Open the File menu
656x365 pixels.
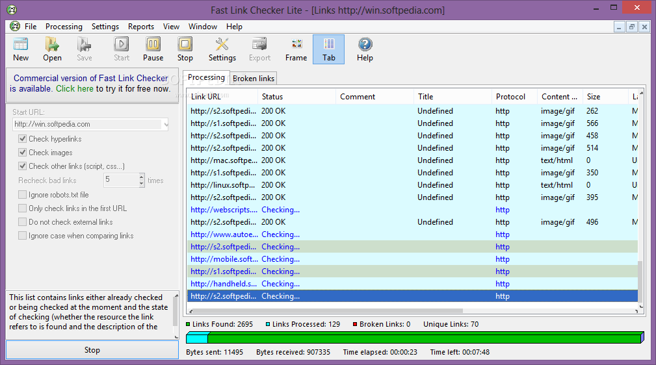31,27
